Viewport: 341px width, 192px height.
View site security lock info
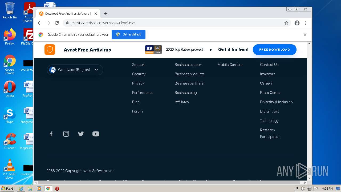67,23
